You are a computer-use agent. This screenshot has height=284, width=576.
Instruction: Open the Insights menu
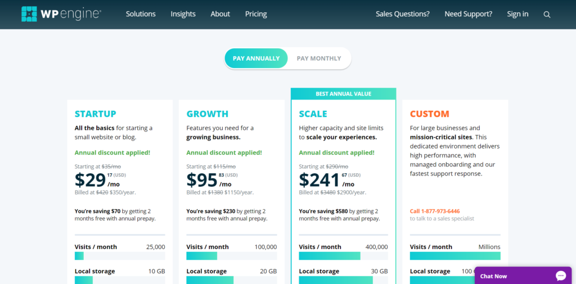183,14
